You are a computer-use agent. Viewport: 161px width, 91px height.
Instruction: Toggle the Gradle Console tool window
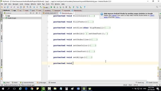click(x=152, y=83)
